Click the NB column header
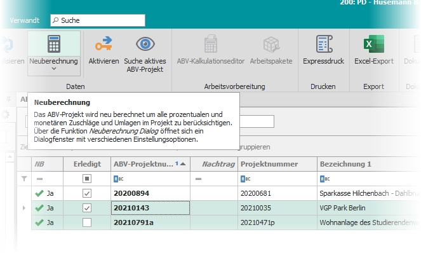This screenshot has width=421, height=253. [x=47, y=164]
